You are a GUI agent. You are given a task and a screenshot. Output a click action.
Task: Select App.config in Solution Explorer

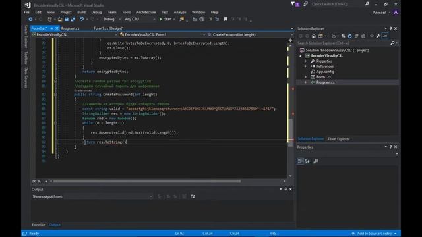(x=325, y=72)
